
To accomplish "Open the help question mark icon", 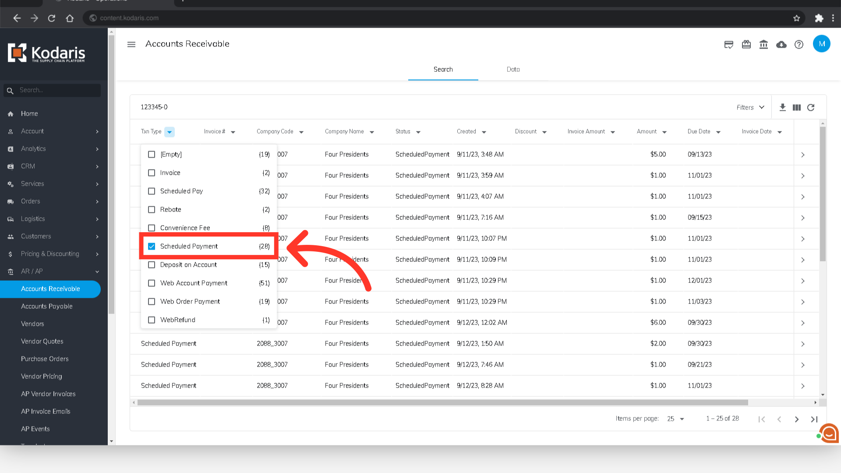I will point(799,44).
